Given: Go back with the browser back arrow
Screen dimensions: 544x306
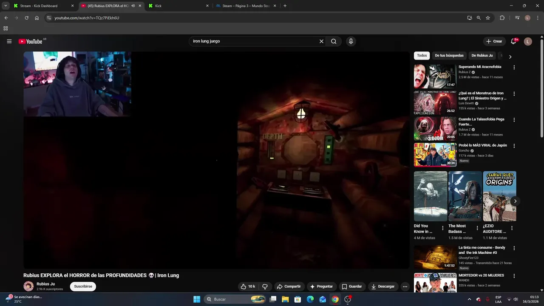Looking at the screenshot, I should click(x=6, y=18).
